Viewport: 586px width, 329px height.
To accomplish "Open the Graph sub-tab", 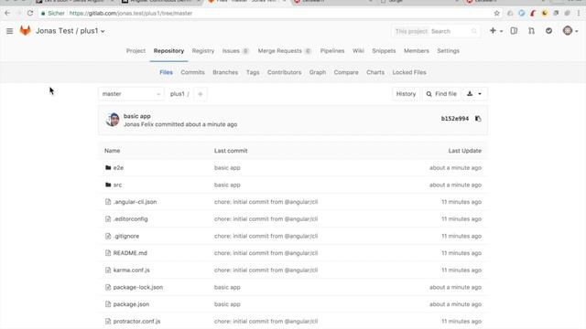I will pos(318,72).
